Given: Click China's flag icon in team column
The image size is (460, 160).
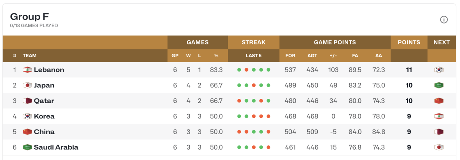Looking at the screenshot, I should [x=27, y=132].
